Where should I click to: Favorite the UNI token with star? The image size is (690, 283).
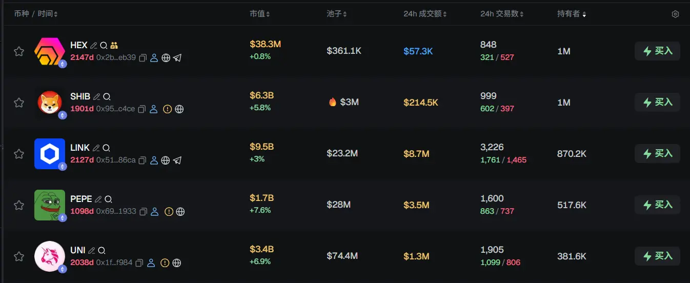(x=19, y=256)
